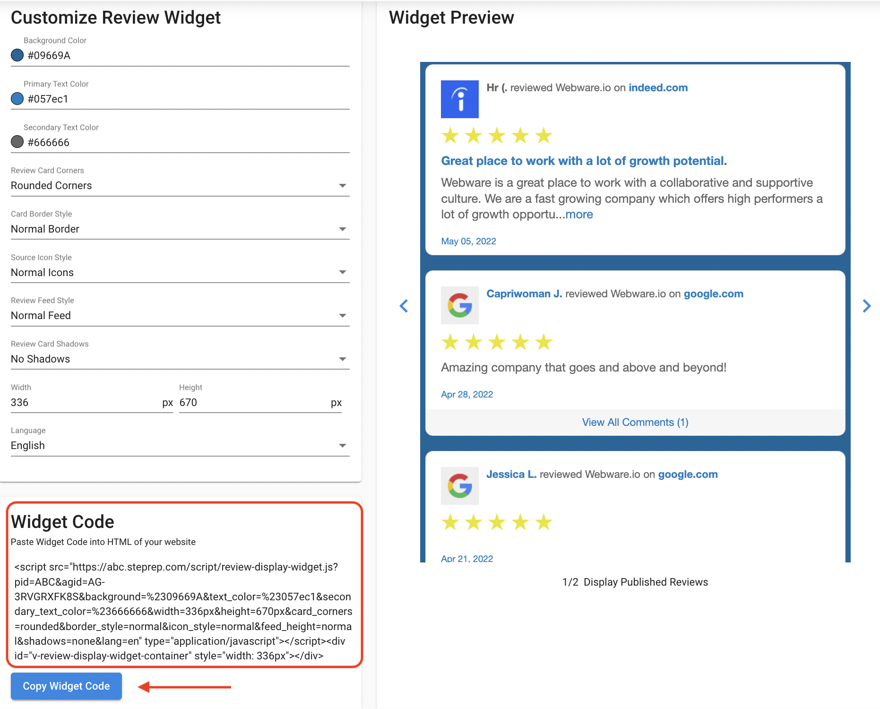Click the review title about growth potential

(x=584, y=161)
